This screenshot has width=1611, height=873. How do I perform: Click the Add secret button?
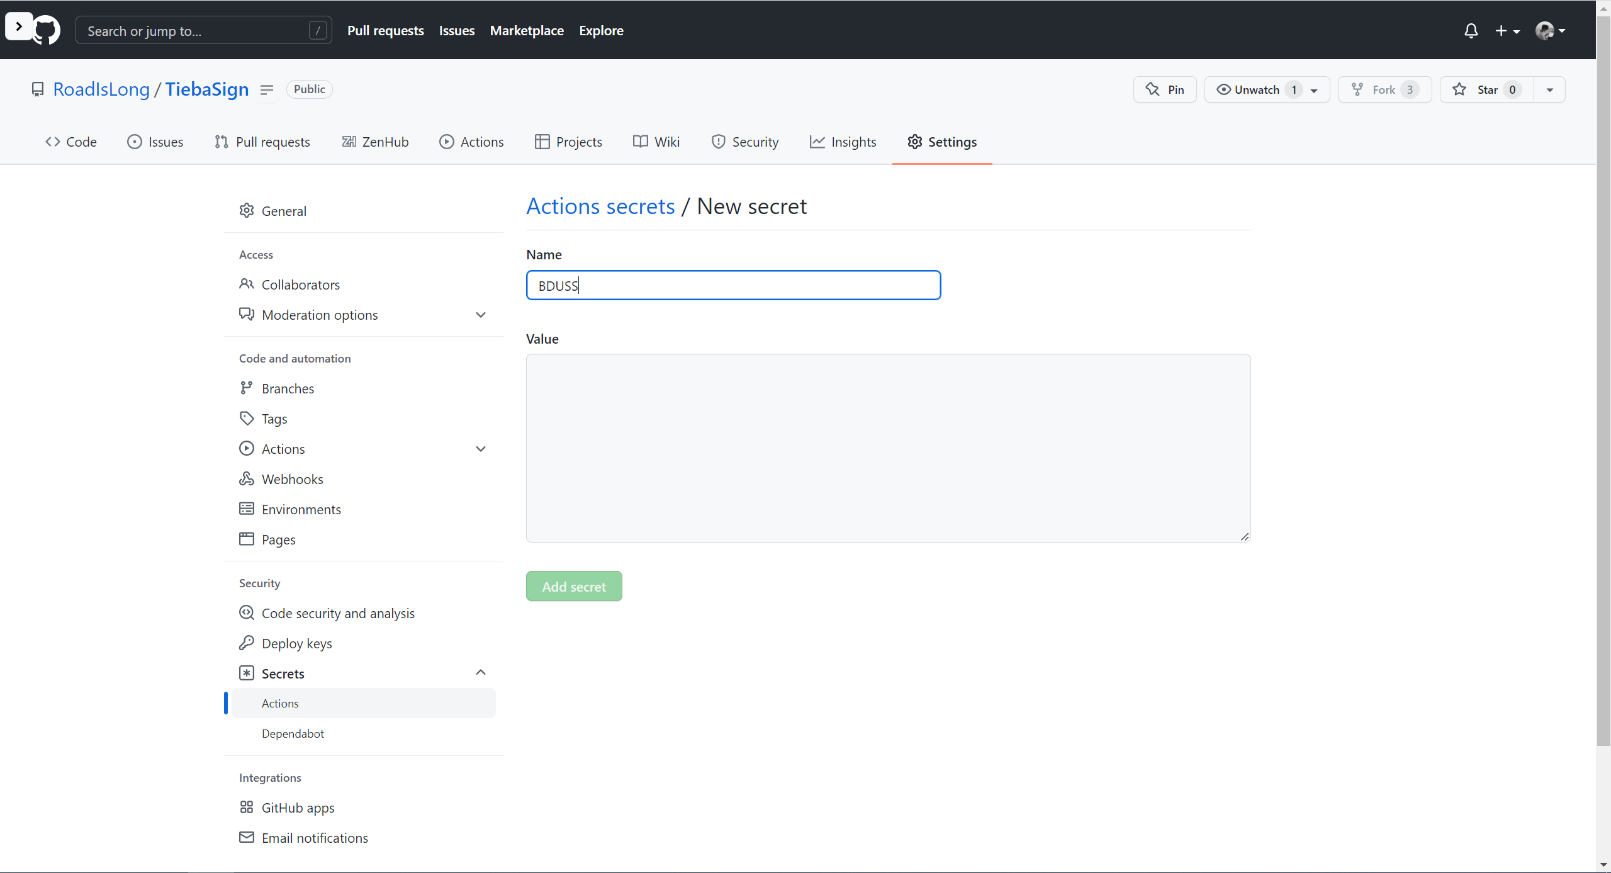coord(574,587)
